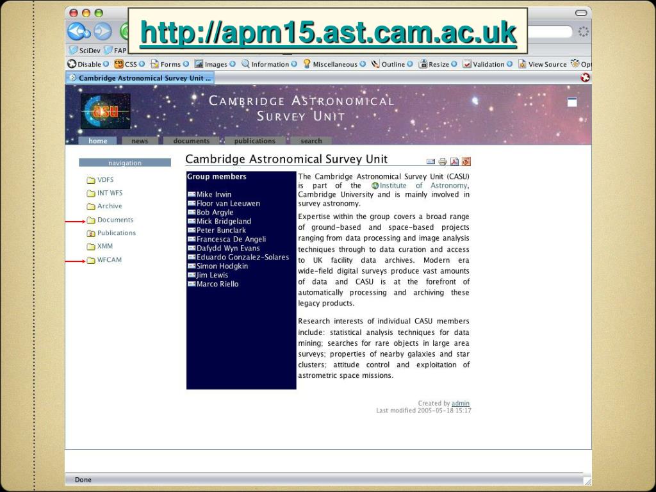The width and height of the screenshot is (656, 492).
Task: Switch to the news site tab
Action: (x=140, y=141)
